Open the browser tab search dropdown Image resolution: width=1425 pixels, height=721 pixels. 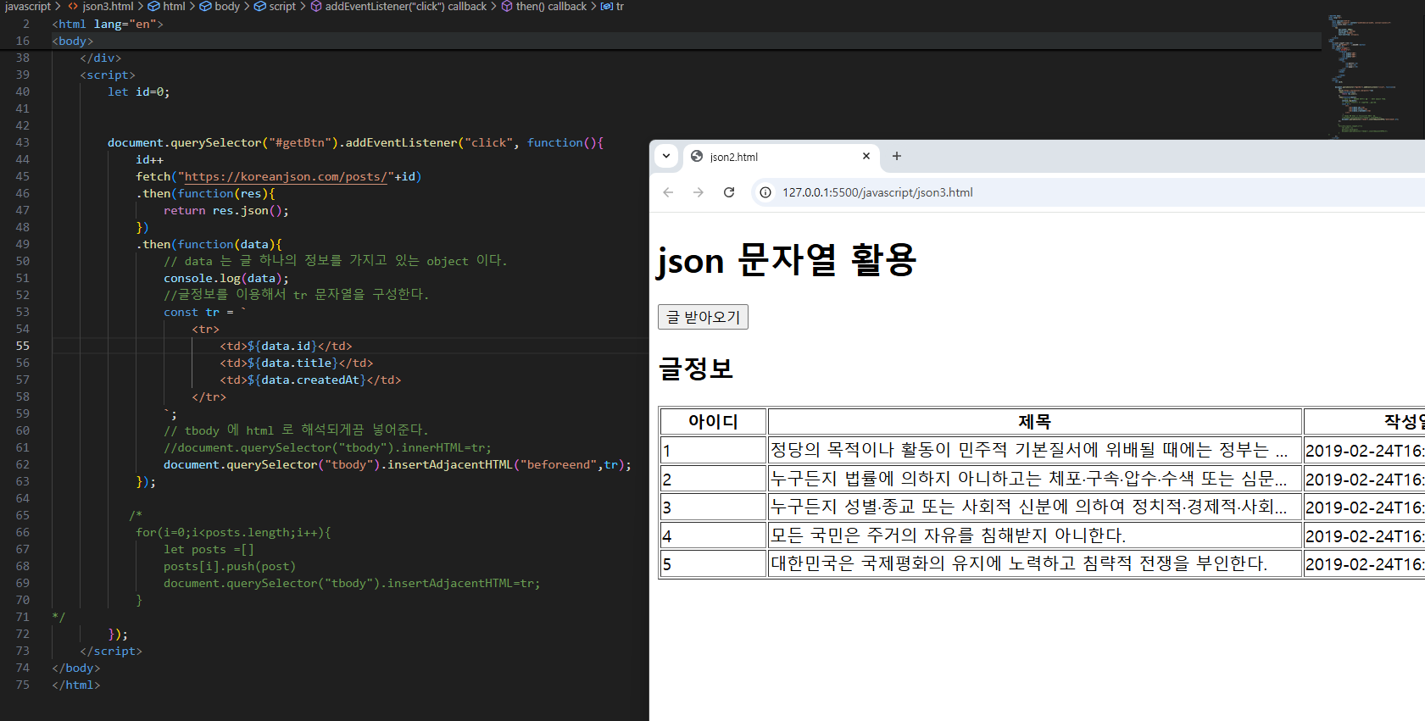click(666, 156)
